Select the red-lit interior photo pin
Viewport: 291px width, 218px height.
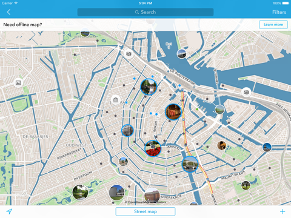(173, 112)
